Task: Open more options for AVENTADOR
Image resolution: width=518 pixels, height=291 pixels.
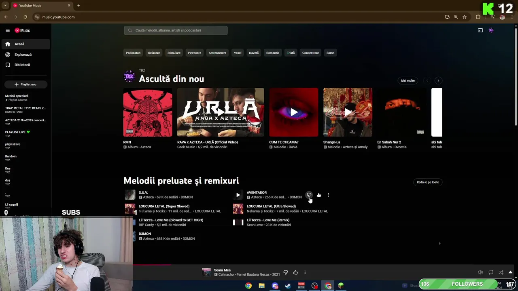Action: point(328,195)
